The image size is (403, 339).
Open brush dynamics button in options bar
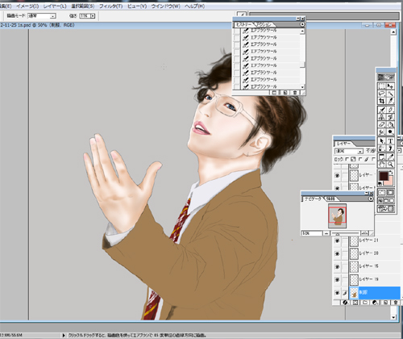pyautogui.click(x=242, y=14)
